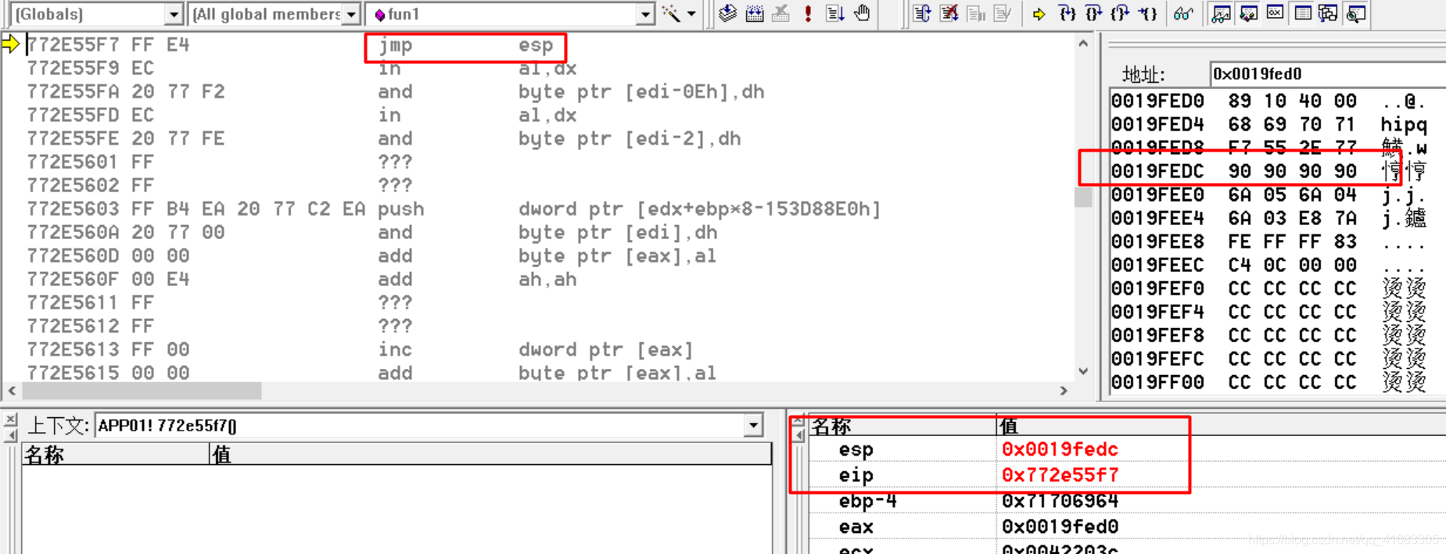Click 值 column header in Variables pane
This screenshot has height=554, width=1446.
[x=490, y=455]
